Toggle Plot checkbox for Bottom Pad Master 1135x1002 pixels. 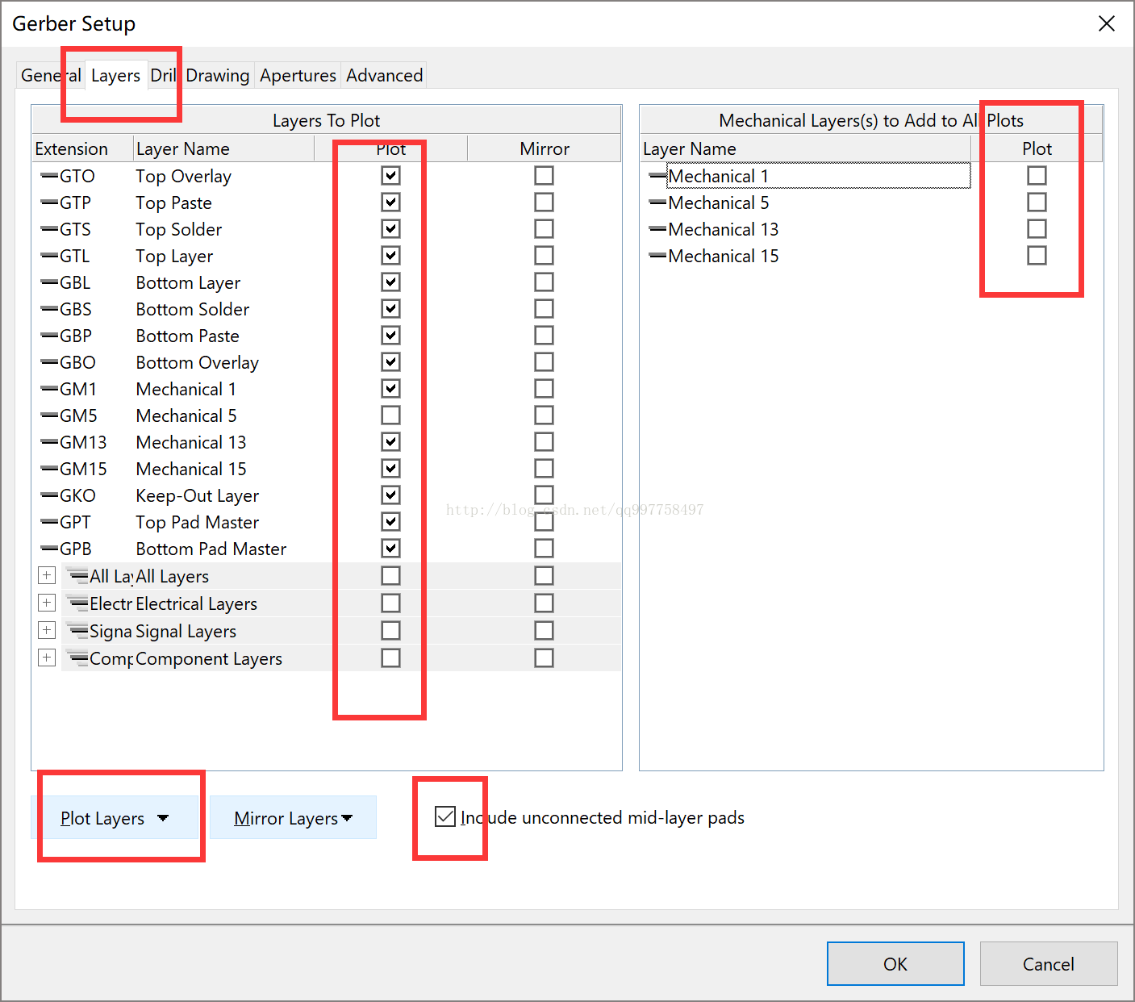[390, 548]
